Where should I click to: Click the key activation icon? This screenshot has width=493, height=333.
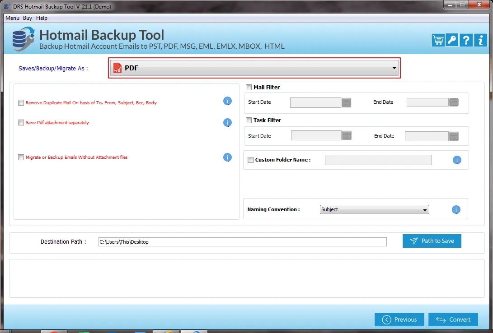pyautogui.click(x=452, y=40)
